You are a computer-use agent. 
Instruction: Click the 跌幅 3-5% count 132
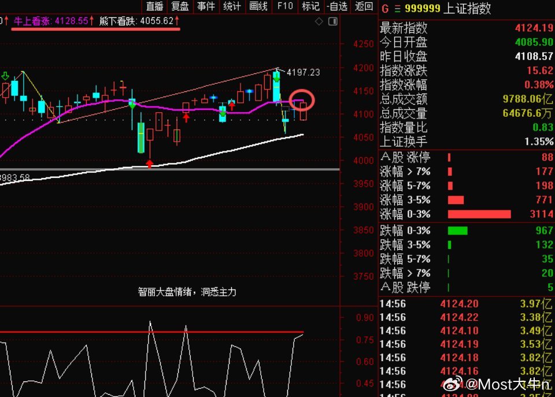click(x=545, y=245)
